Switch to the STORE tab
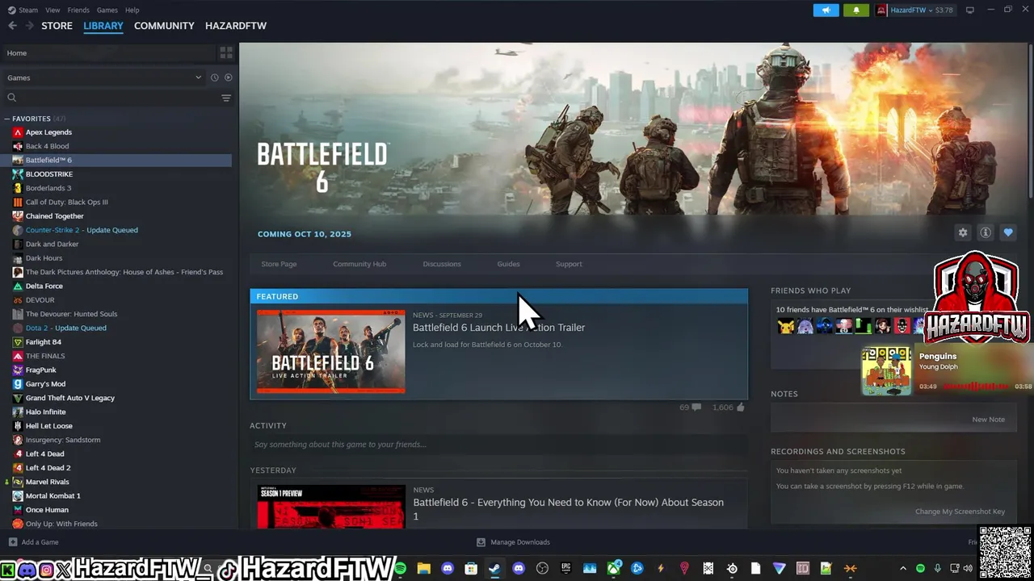This screenshot has width=1034, height=581. click(x=57, y=26)
